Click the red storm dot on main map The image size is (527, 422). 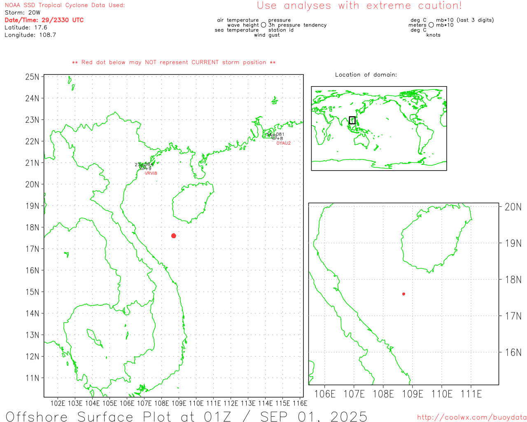click(x=174, y=236)
